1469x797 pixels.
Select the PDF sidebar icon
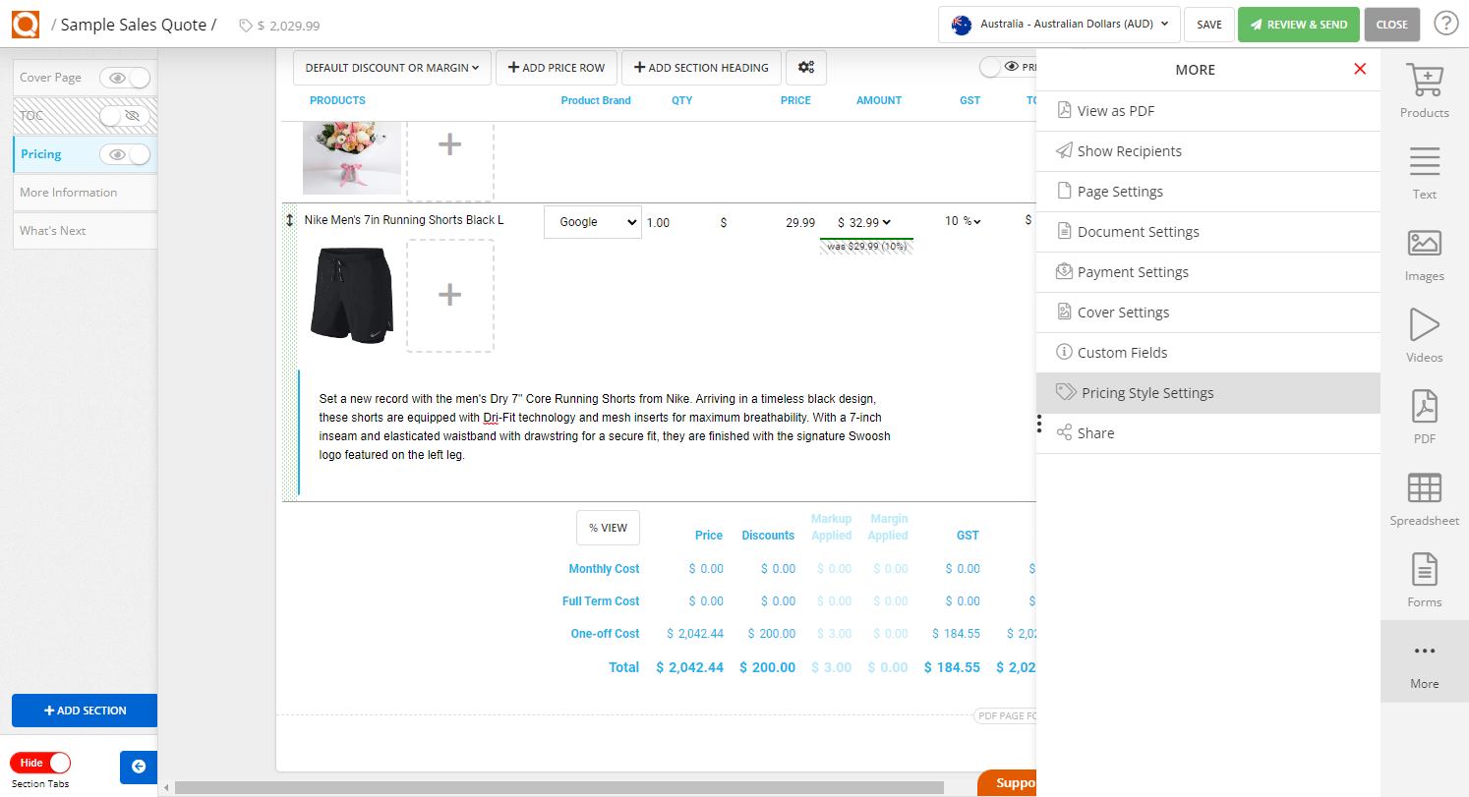1424,416
